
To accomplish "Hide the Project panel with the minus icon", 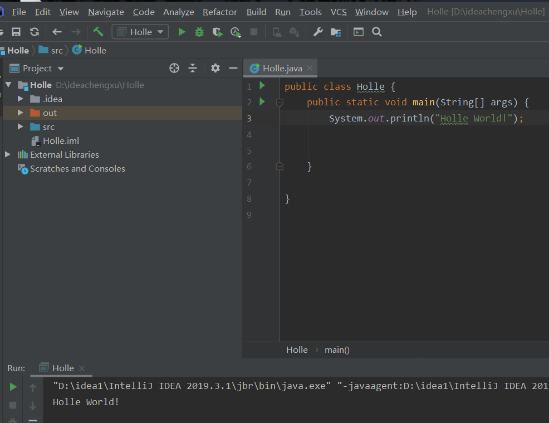I will pos(233,68).
